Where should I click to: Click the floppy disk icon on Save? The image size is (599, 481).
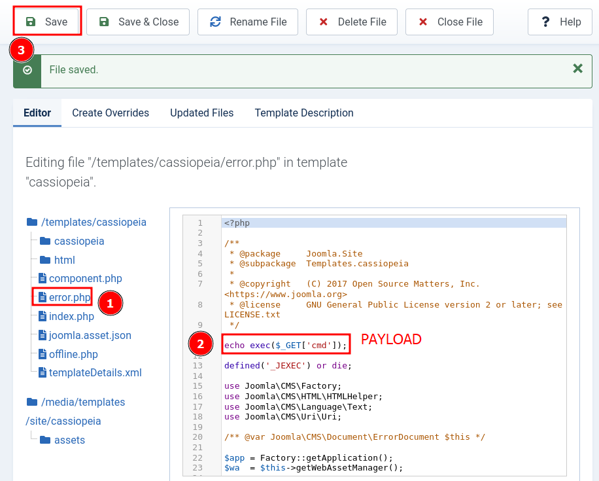[x=31, y=22]
